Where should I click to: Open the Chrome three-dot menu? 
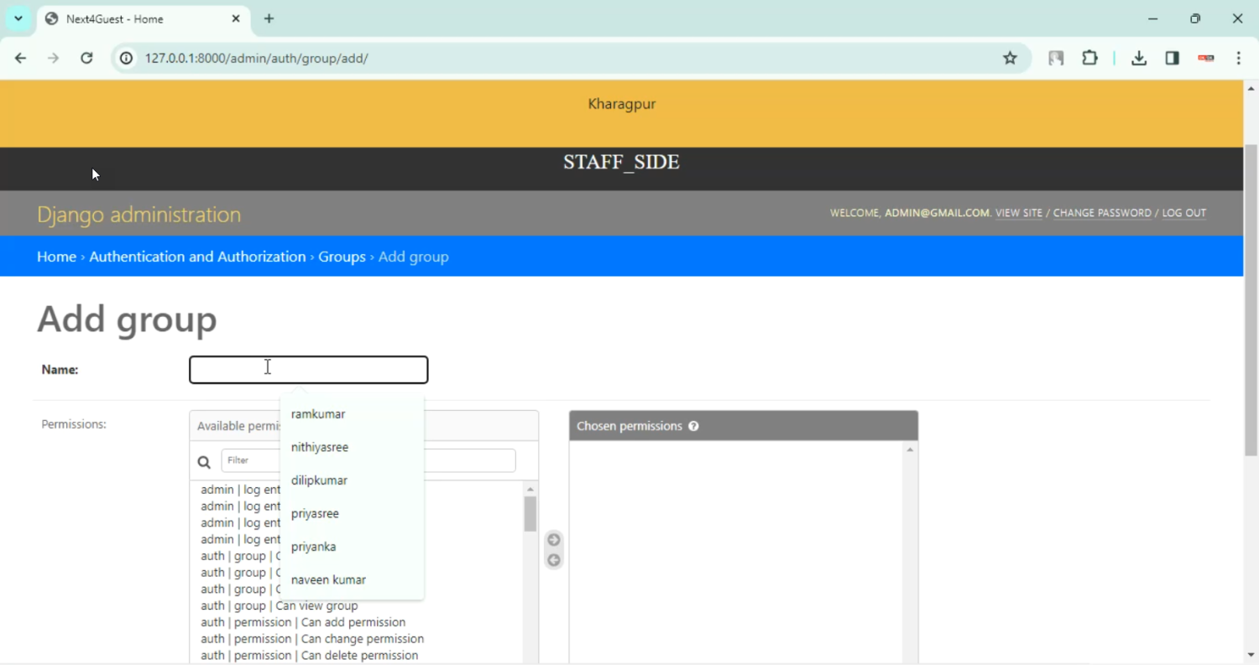[1239, 58]
